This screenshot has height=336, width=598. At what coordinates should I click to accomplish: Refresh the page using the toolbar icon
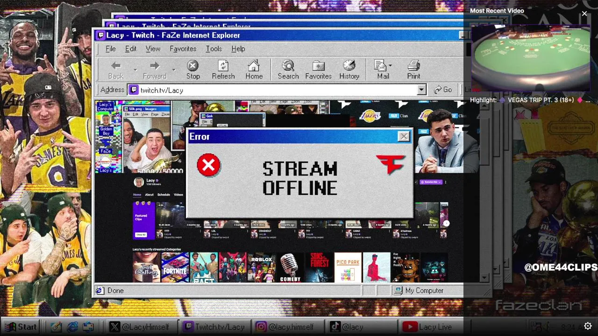pyautogui.click(x=223, y=66)
